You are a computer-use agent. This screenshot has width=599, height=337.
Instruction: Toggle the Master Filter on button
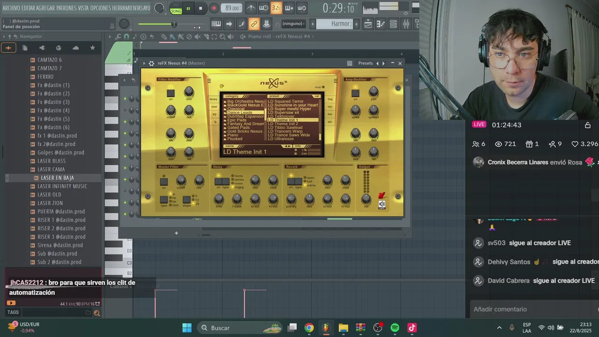tap(164, 182)
